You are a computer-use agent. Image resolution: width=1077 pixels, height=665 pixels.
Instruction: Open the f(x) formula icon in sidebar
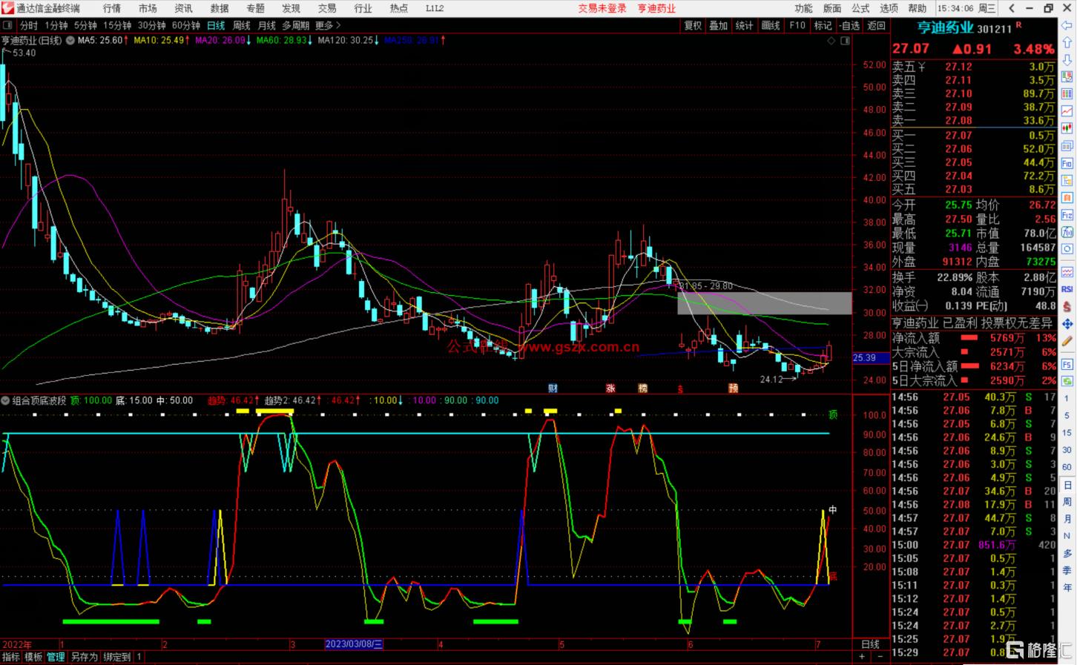[x=1067, y=231]
